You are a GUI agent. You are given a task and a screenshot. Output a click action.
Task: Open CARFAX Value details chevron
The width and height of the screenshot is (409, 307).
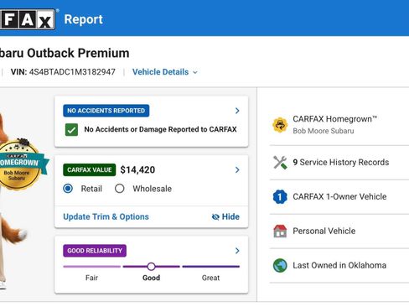tap(237, 169)
